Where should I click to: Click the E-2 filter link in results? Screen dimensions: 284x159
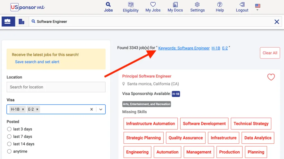[225, 48]
